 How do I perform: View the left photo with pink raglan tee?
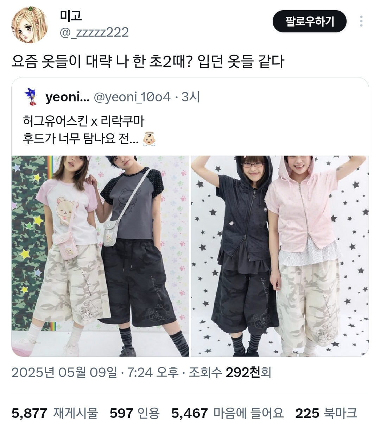(100, 256)
